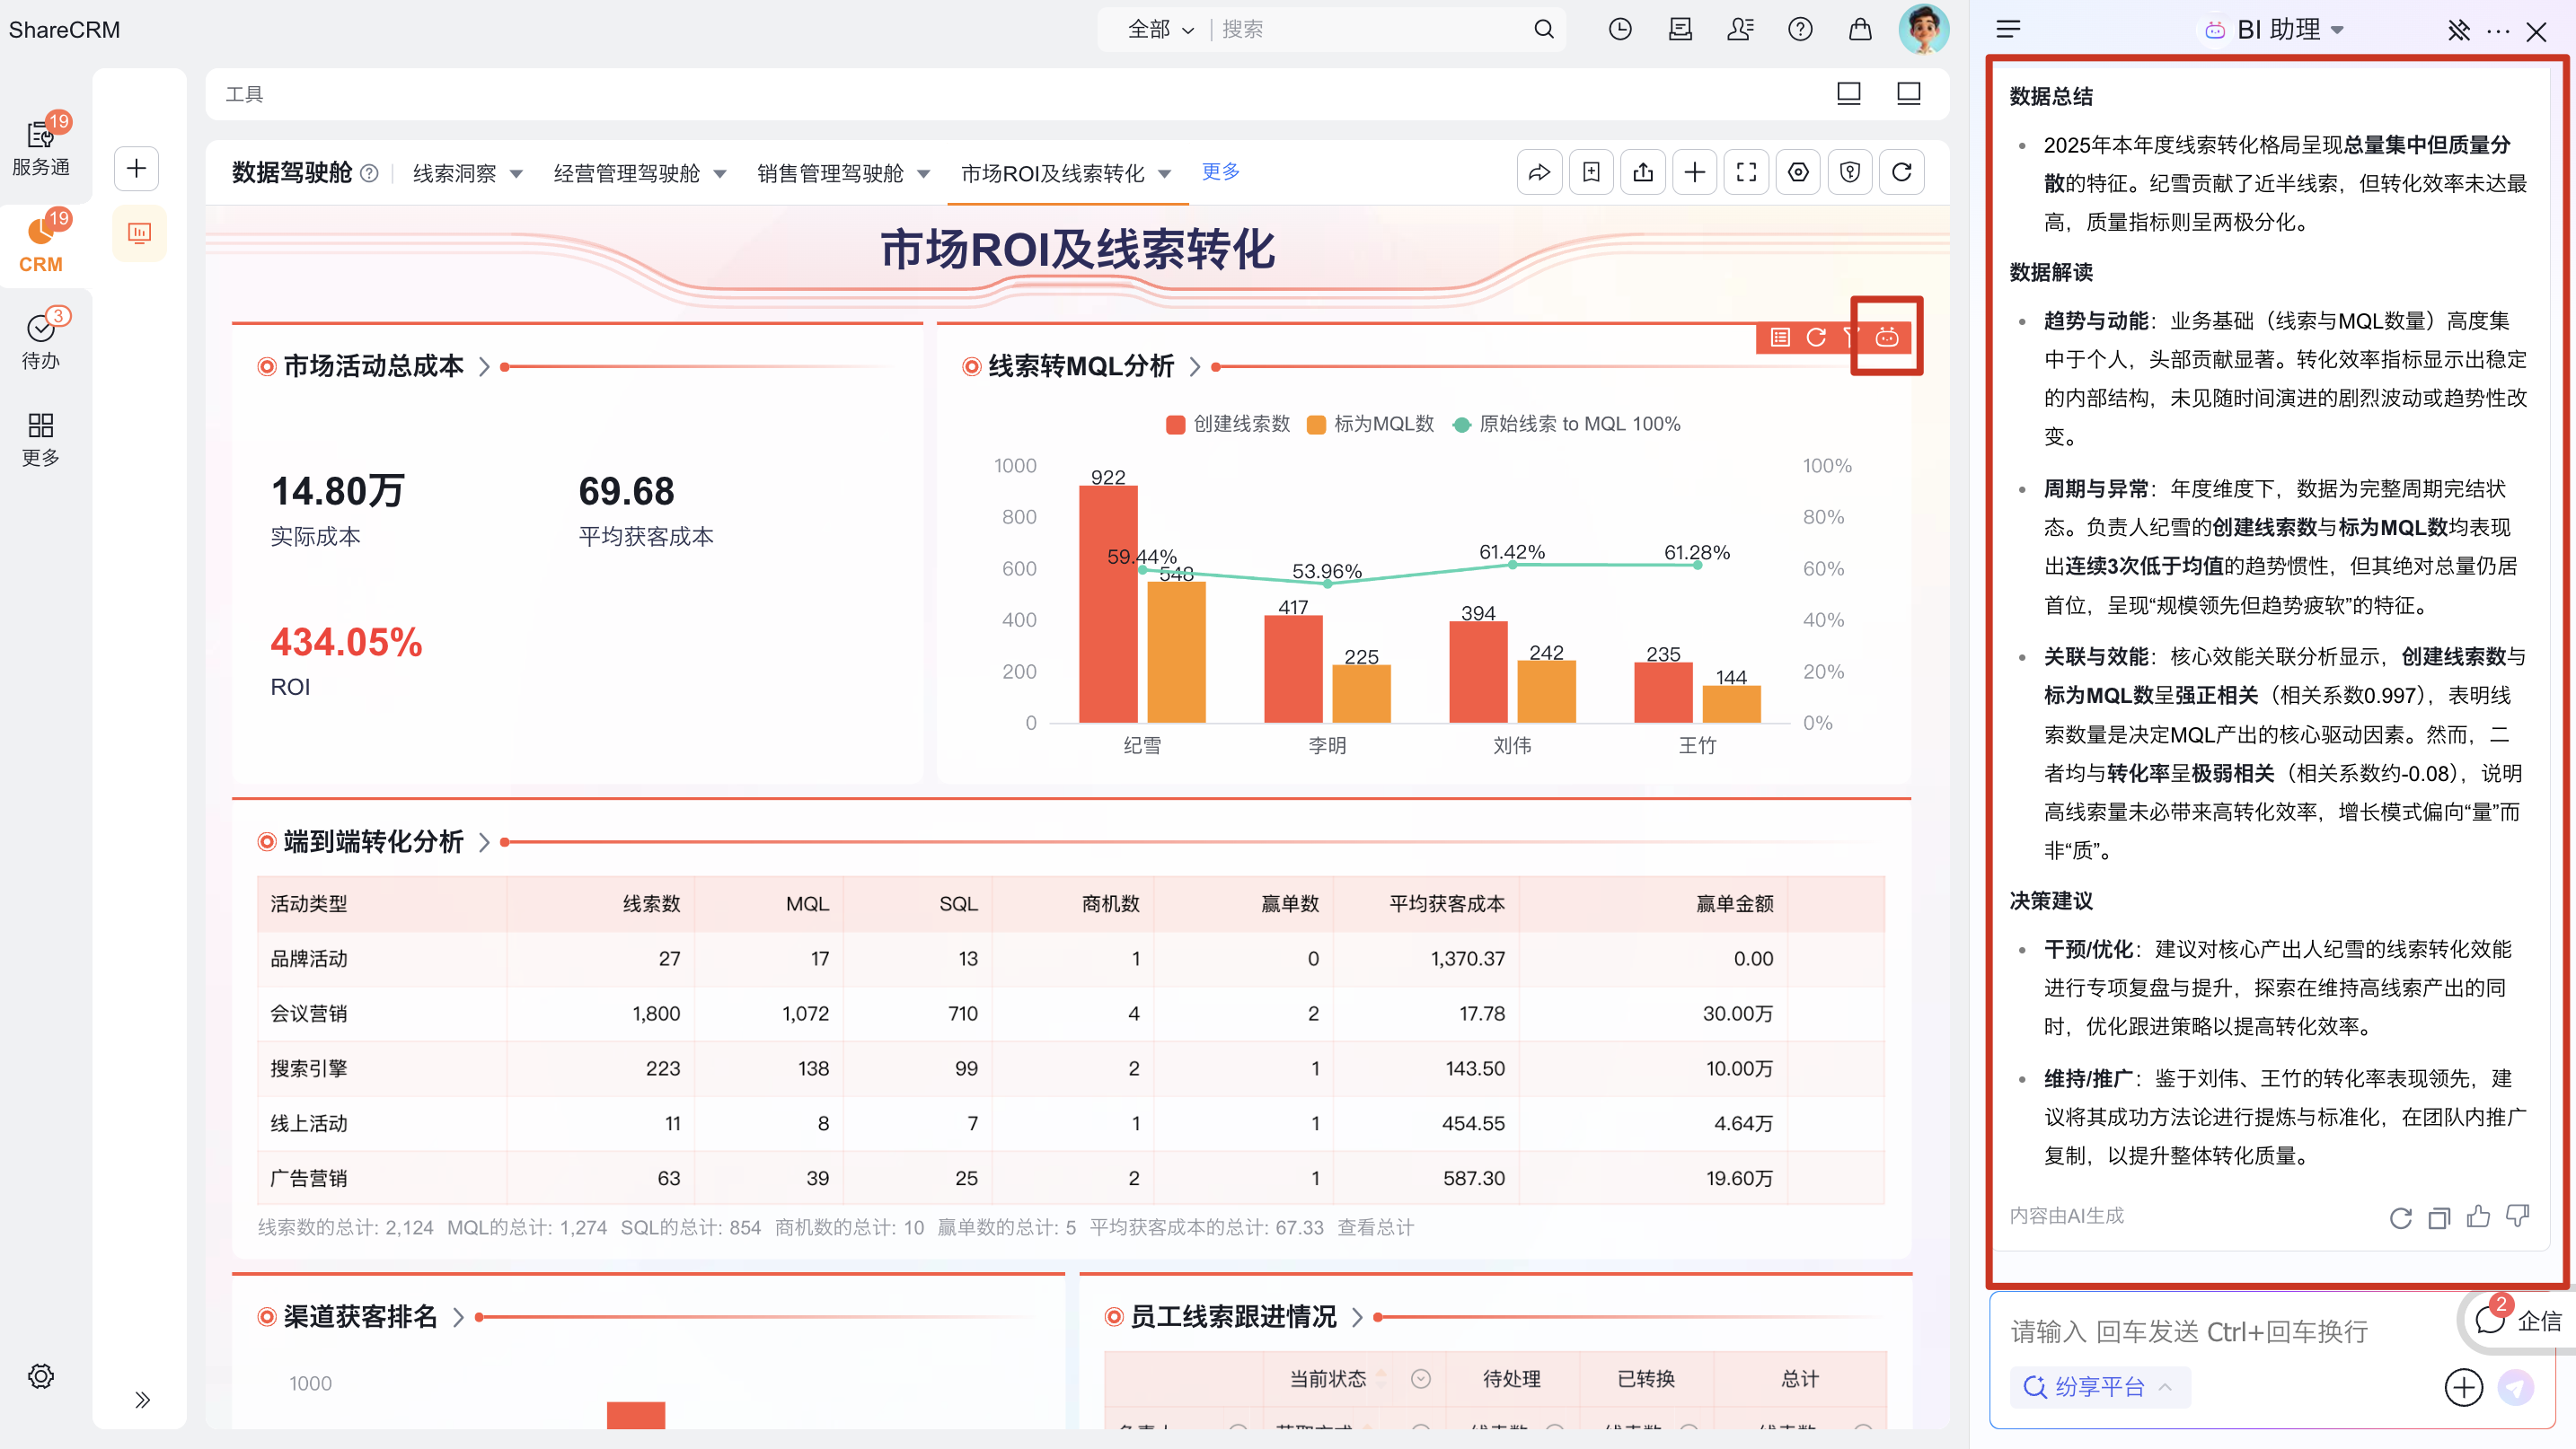
Task: Click the add bookmark icon in the toolbar
Action: pos(1591,173)
